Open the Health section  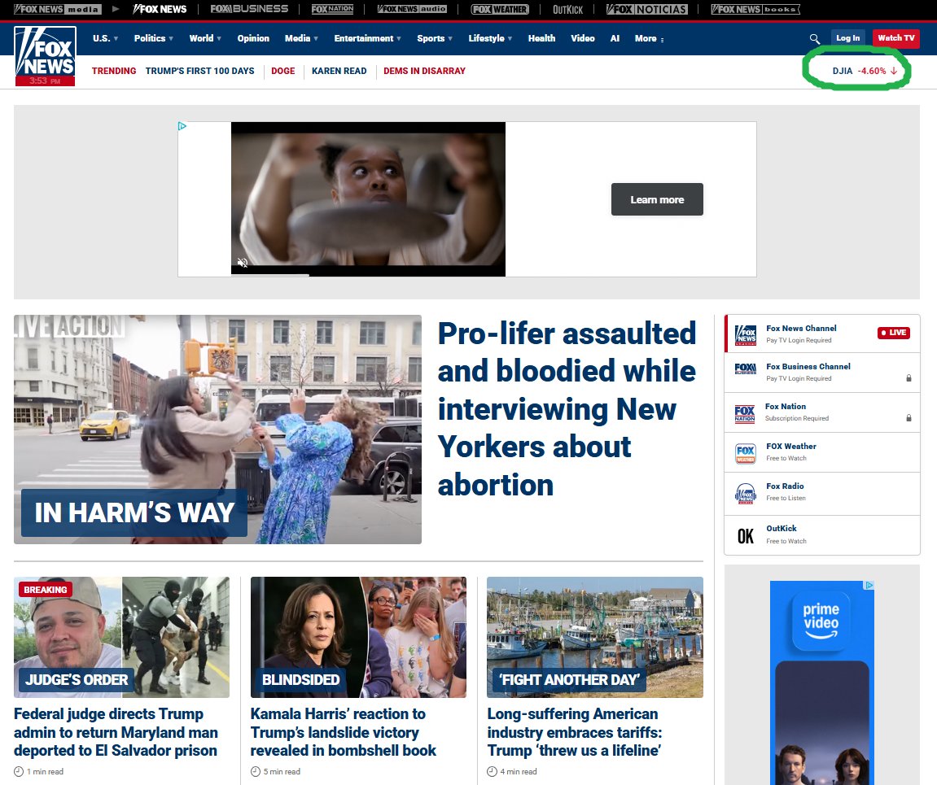click(541, 38)
